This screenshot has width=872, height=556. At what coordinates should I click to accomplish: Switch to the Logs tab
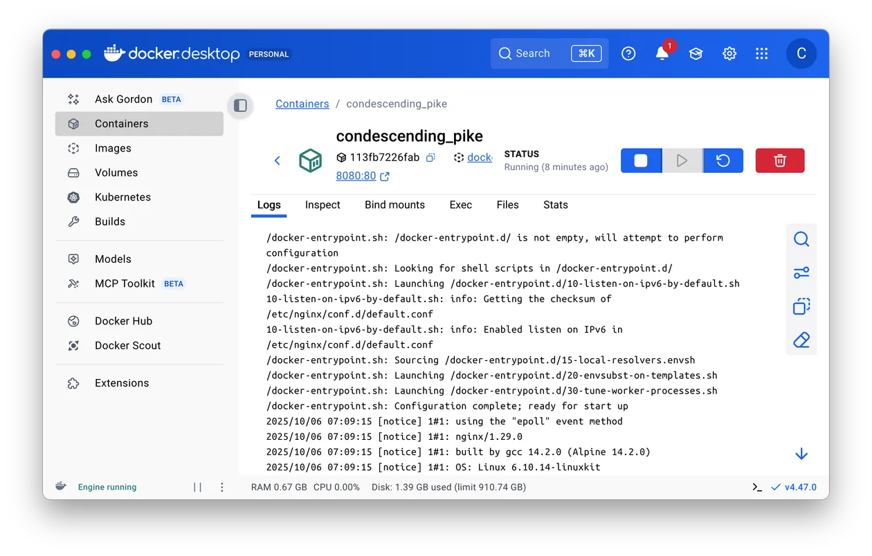(x=269, y=205)
